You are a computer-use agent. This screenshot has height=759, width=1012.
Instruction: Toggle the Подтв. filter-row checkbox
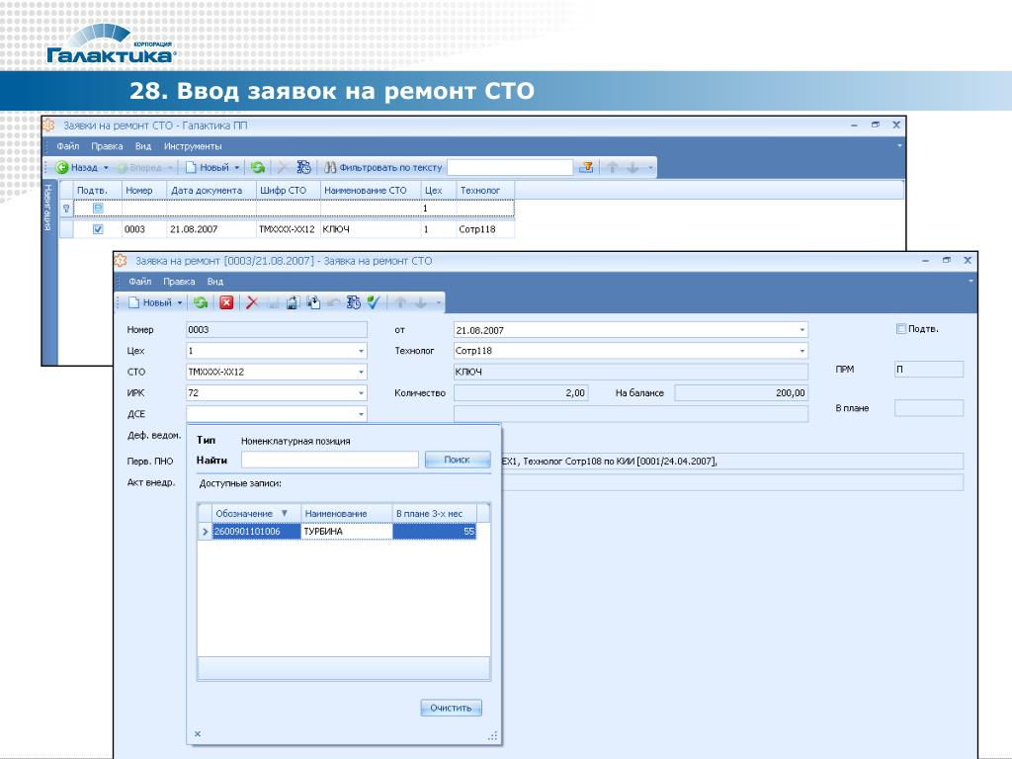pyautogui.click(x=98, y=209)
